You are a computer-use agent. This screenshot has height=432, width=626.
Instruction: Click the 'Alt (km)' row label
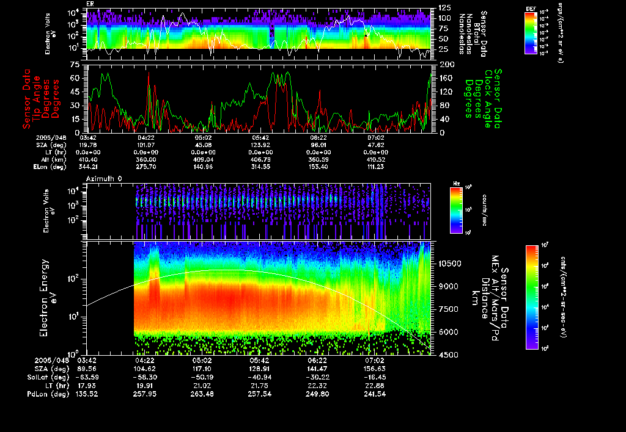54,160
